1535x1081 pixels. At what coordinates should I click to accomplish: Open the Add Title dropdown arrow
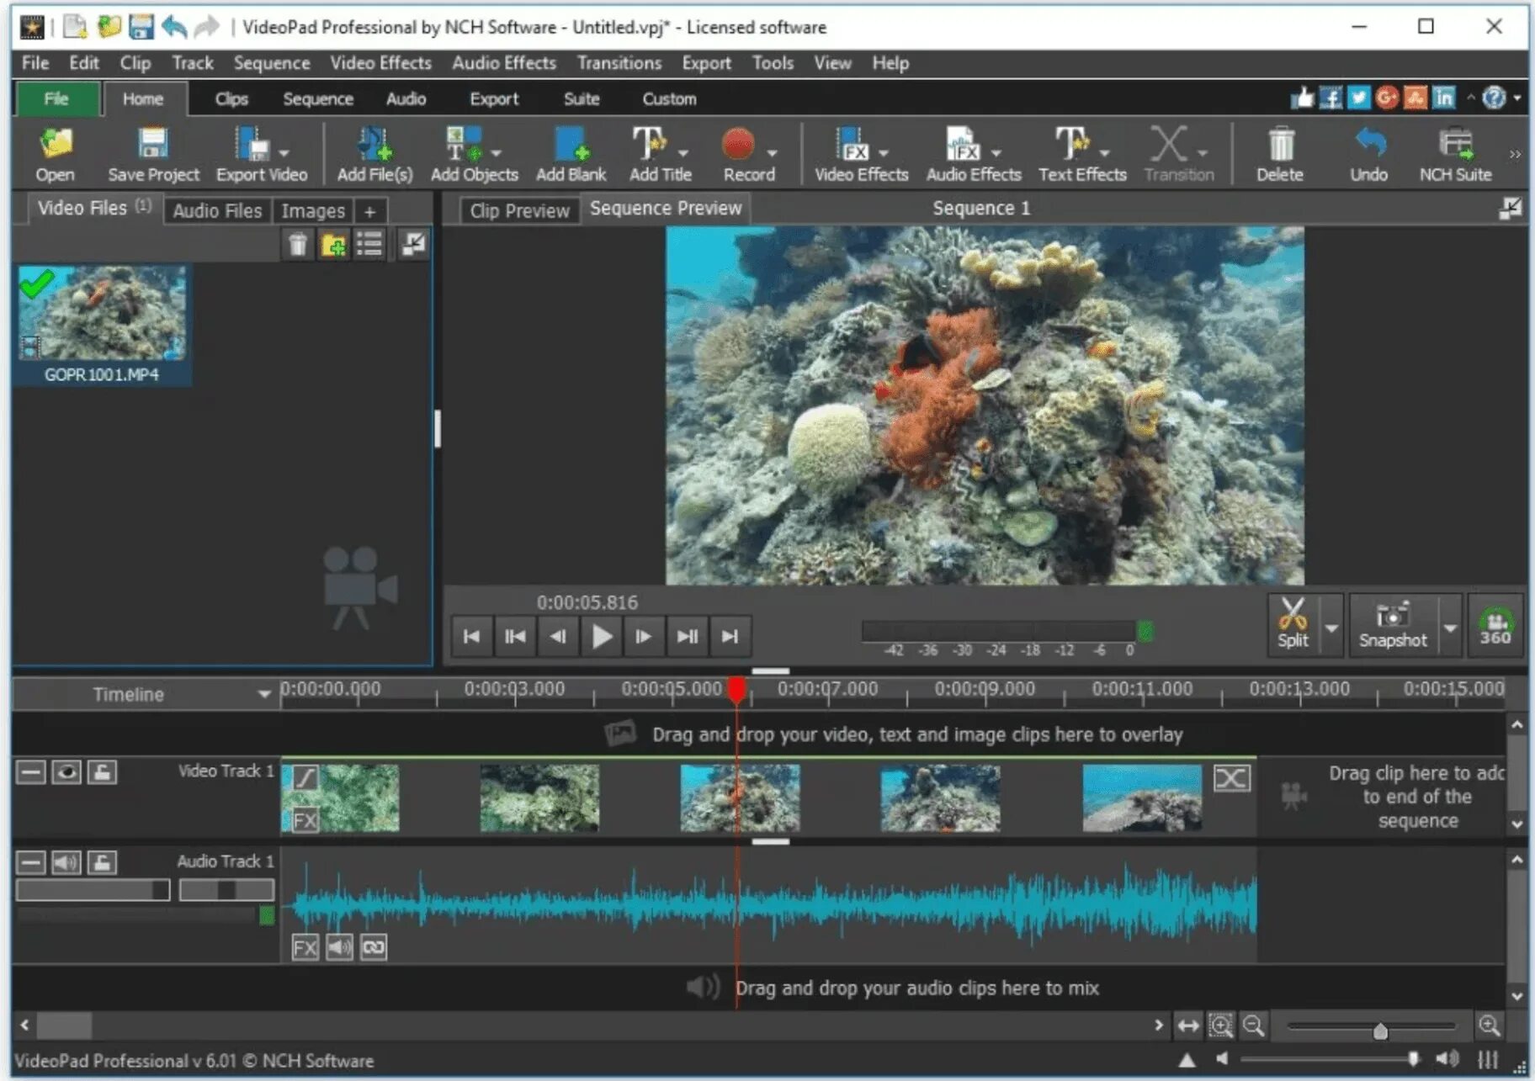[x=683, y=153]
